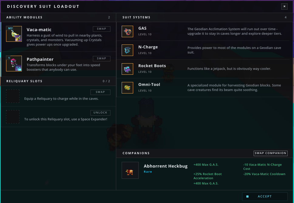Image resolution: width=294 pixels, height=203 pixels.
Task: Click the GAS system name
Action: point(142,28)
